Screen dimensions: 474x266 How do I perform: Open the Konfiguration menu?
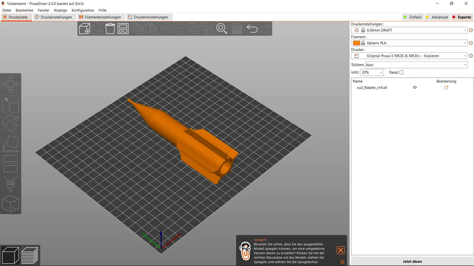pyautogui.click(x=83, y=10)
